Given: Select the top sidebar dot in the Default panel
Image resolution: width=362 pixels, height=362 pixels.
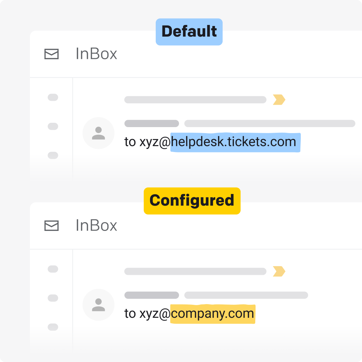Looking at the screenshot, I should pos(53,97).
